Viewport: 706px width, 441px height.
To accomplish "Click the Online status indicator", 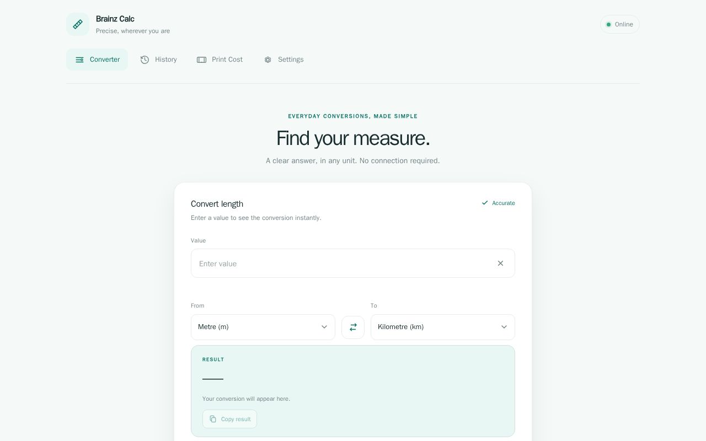I will point(620,24).
